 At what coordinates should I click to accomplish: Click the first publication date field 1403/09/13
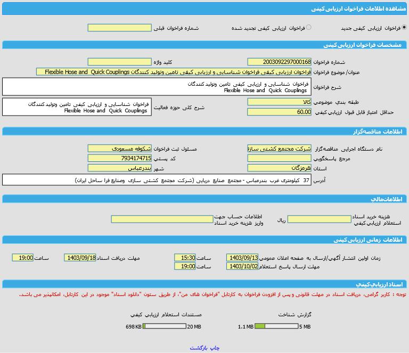(x=242, y=258)
